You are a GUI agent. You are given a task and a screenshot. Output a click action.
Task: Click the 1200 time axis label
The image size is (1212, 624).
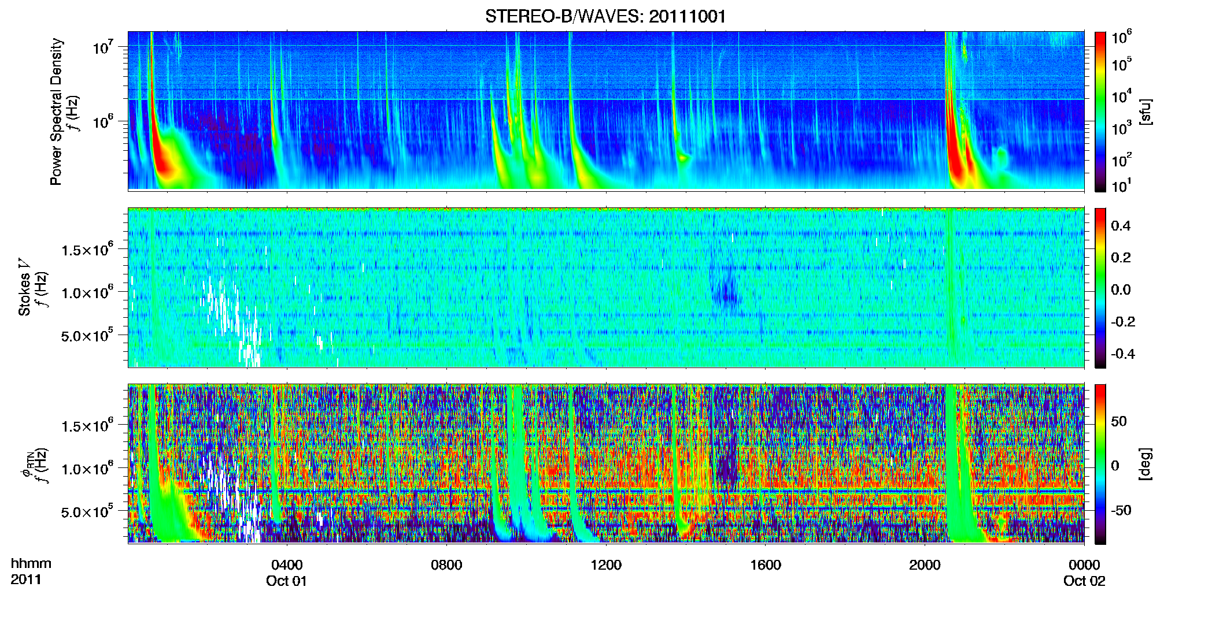click(x=606, y=565)
